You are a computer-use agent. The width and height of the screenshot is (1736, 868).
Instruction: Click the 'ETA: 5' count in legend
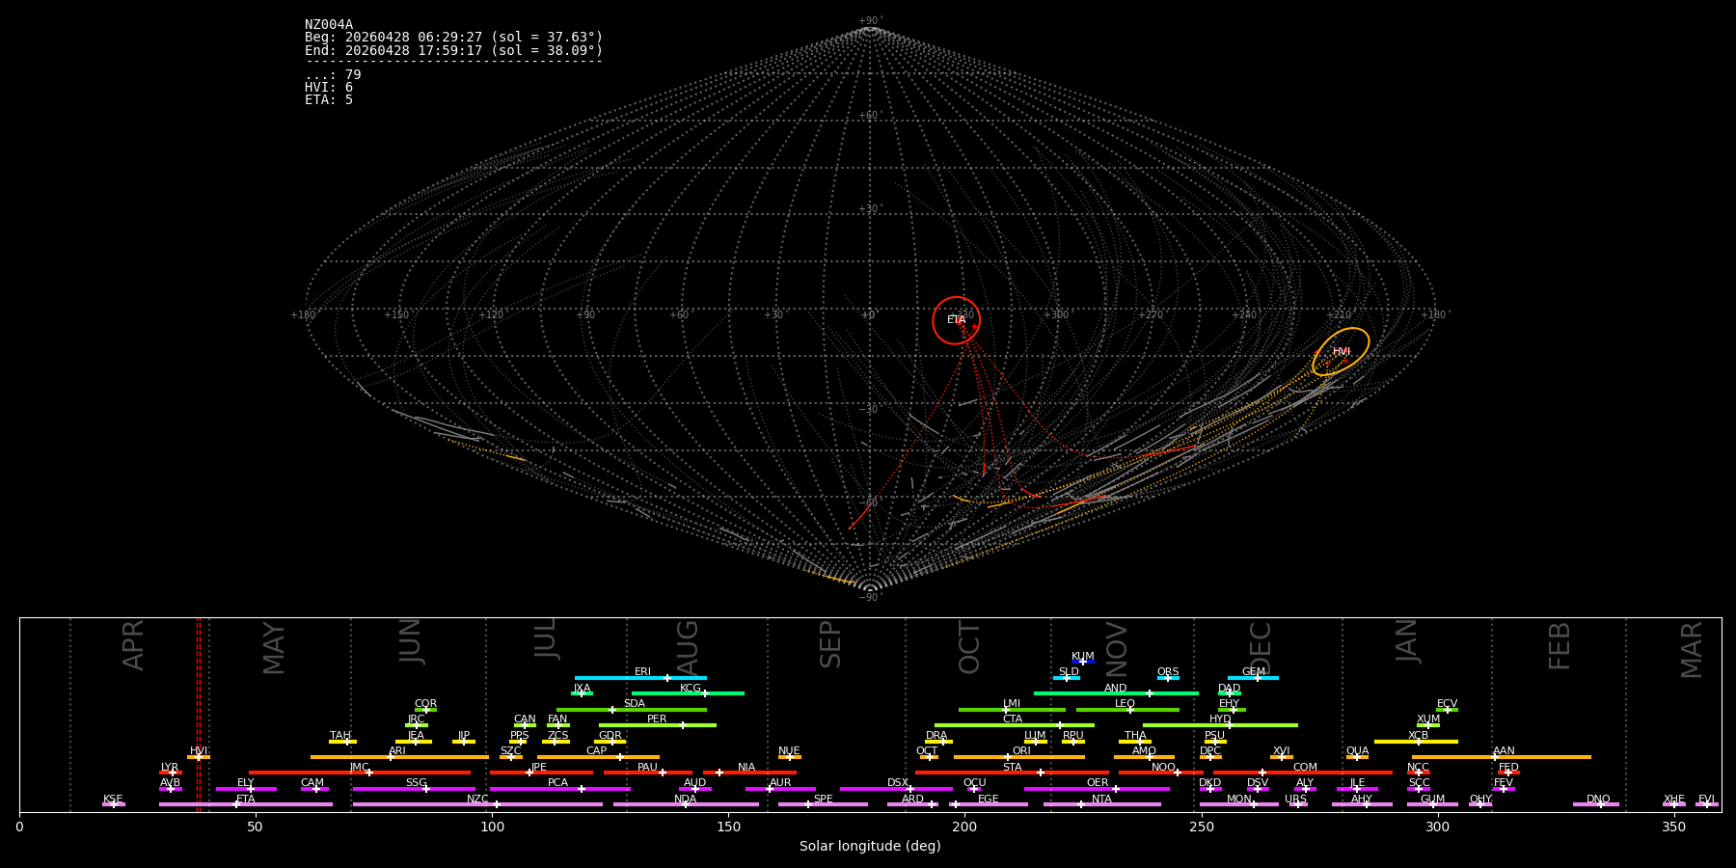329,100
